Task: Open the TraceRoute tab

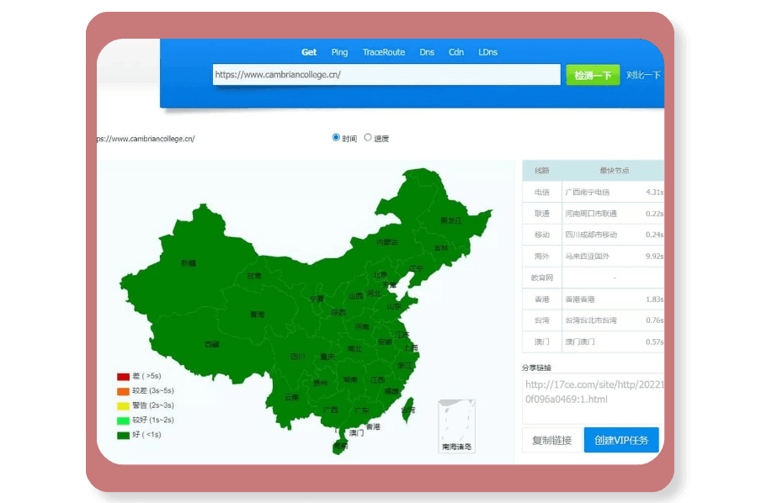Action: [383, 52]
